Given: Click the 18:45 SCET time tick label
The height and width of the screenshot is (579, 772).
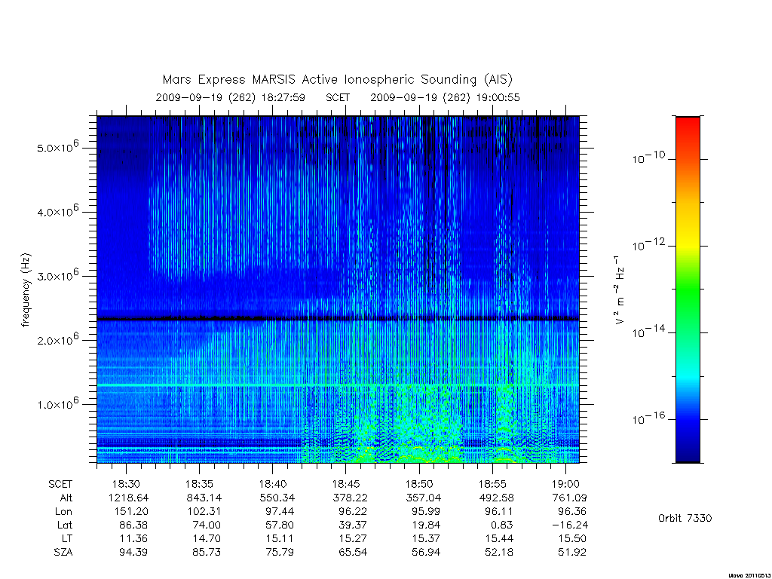Looking at the screenshot, I should tap(345, 484).
